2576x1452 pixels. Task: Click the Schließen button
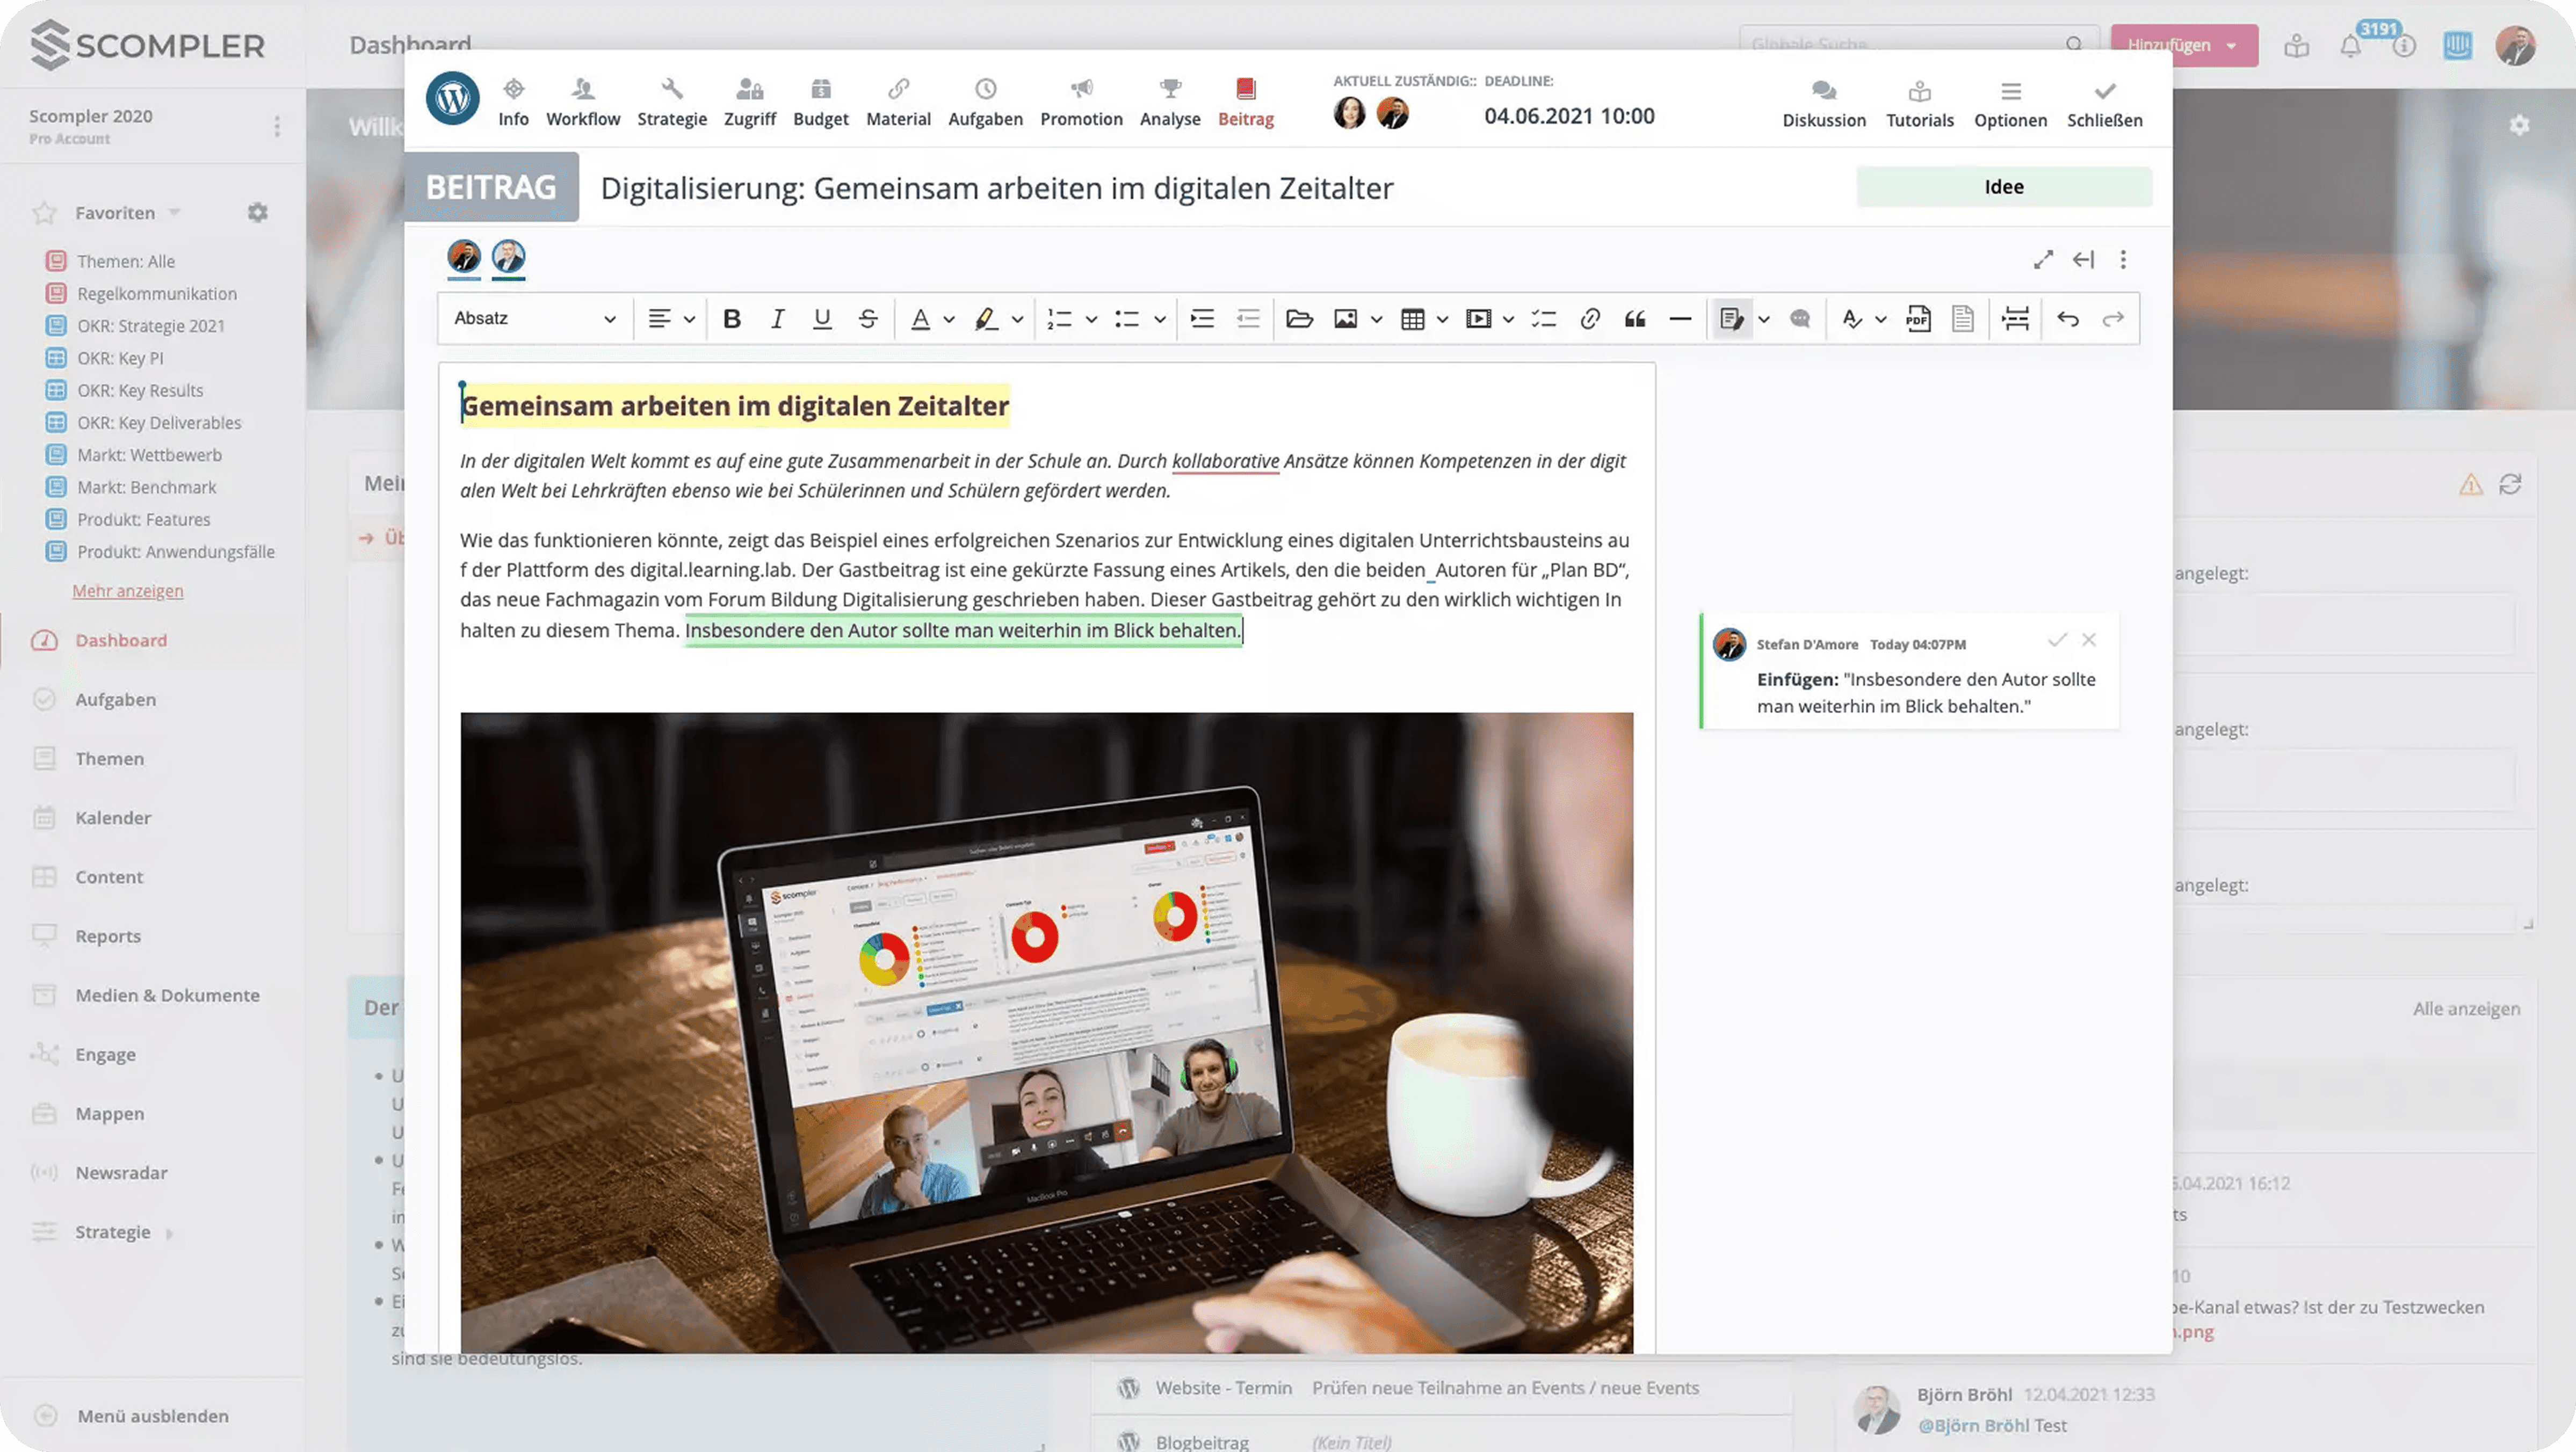(2104, 104)
